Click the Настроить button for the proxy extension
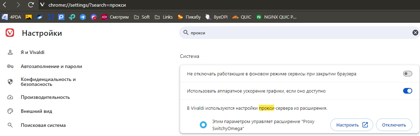 tap(352, 125)
